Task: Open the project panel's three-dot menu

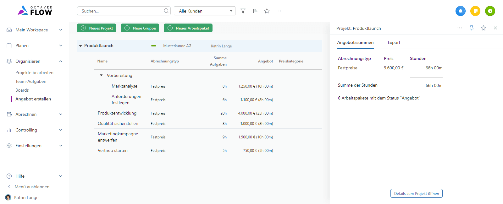Action: 460,28
